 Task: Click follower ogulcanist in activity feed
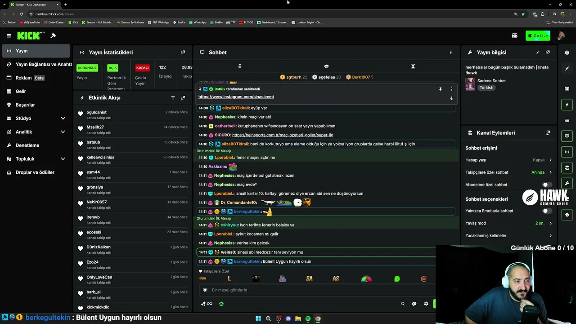[96, 112]
